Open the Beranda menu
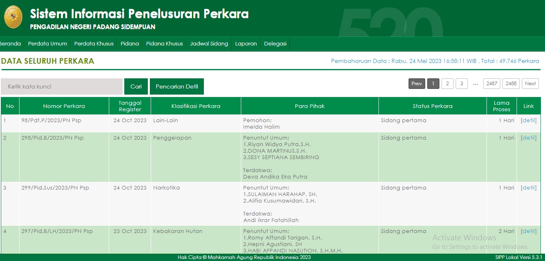This screenshot has width=545, height=261. click(10, 44)
